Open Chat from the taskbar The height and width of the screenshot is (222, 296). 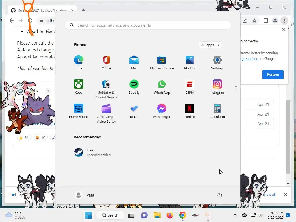pyautogui.click(x=144, y=215)
